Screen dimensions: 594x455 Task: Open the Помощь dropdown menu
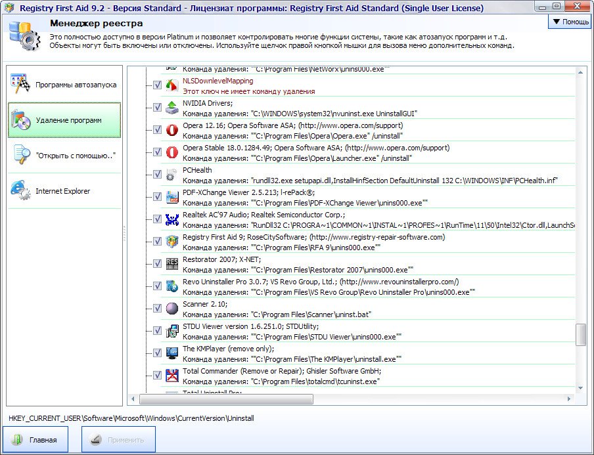click(570, 22)
